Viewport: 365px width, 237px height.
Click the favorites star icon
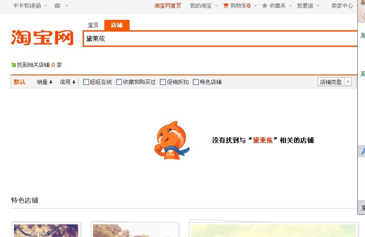click(264, 5)
